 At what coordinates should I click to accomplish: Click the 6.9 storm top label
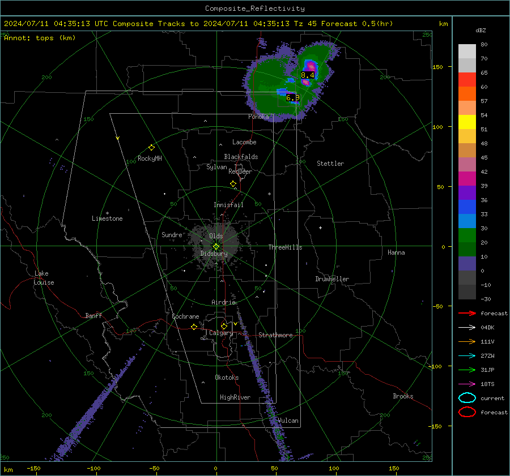[x=293, y=97]
